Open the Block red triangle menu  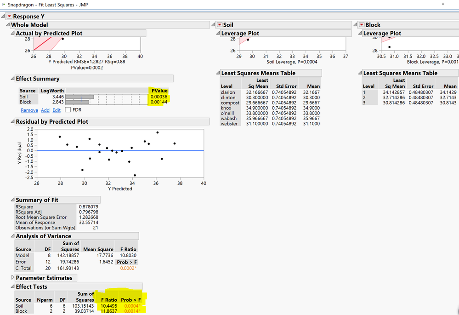[362, 25]
